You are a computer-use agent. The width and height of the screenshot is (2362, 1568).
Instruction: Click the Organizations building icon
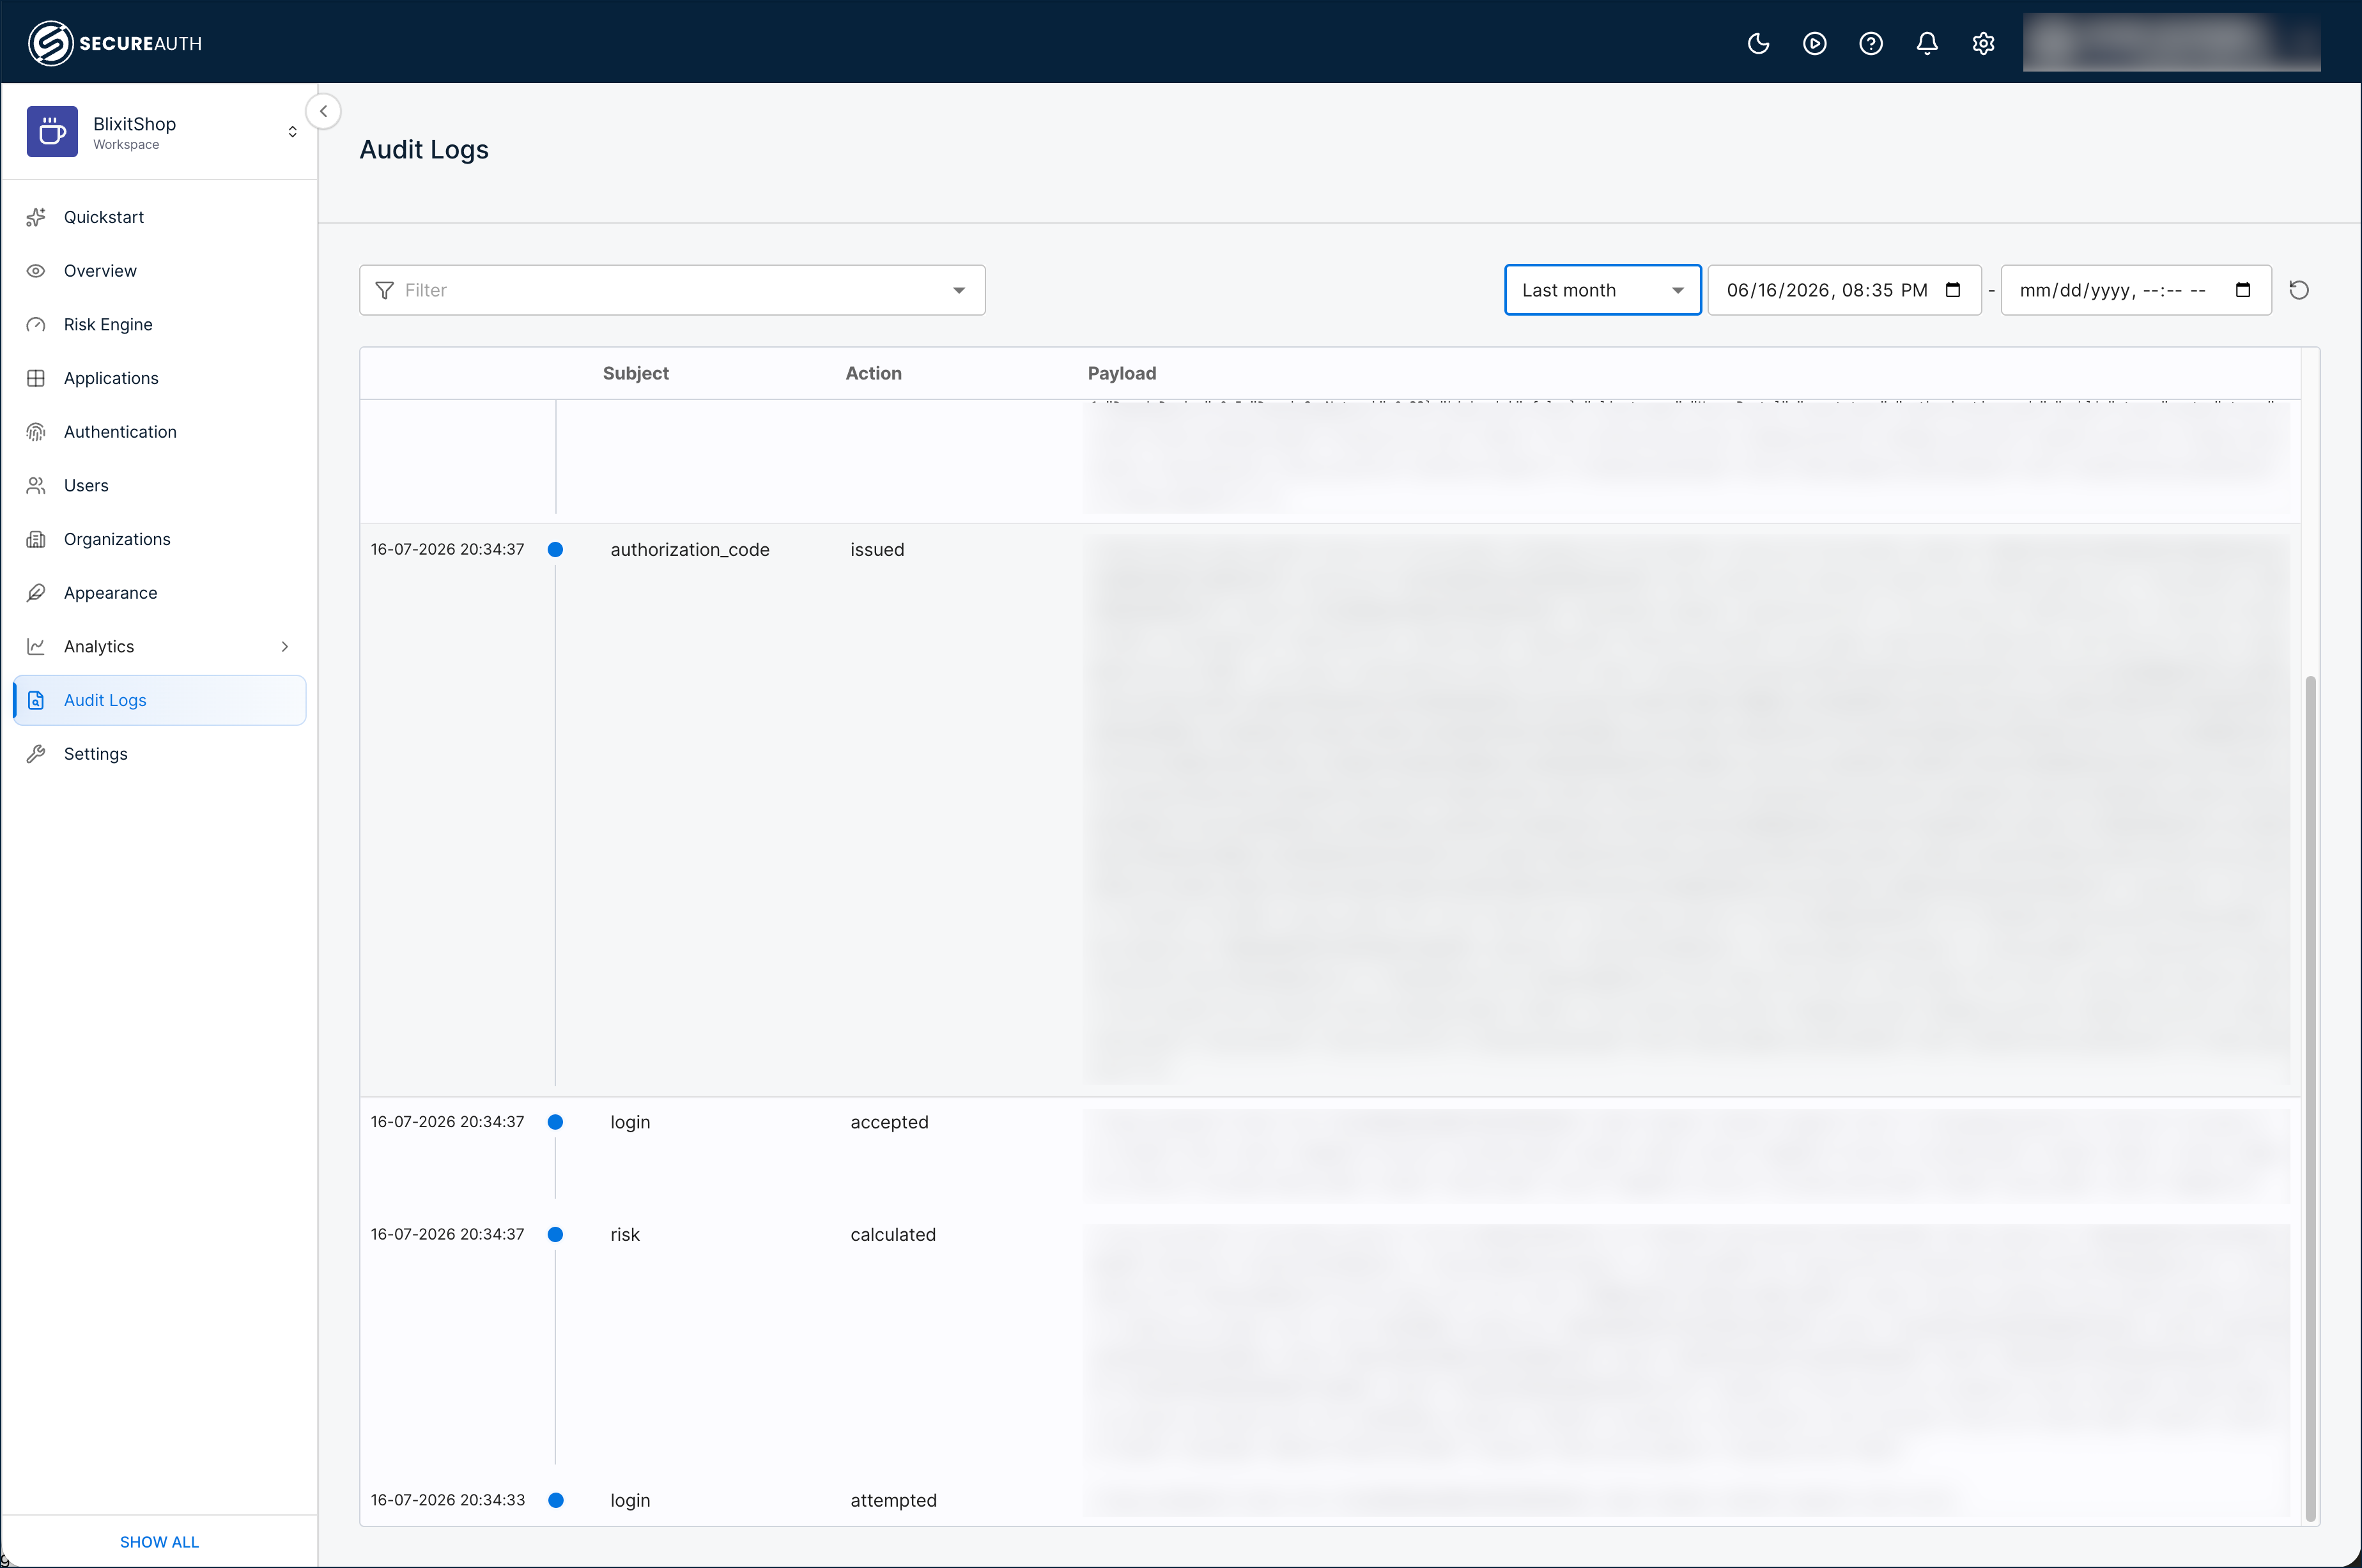(36, 539)
